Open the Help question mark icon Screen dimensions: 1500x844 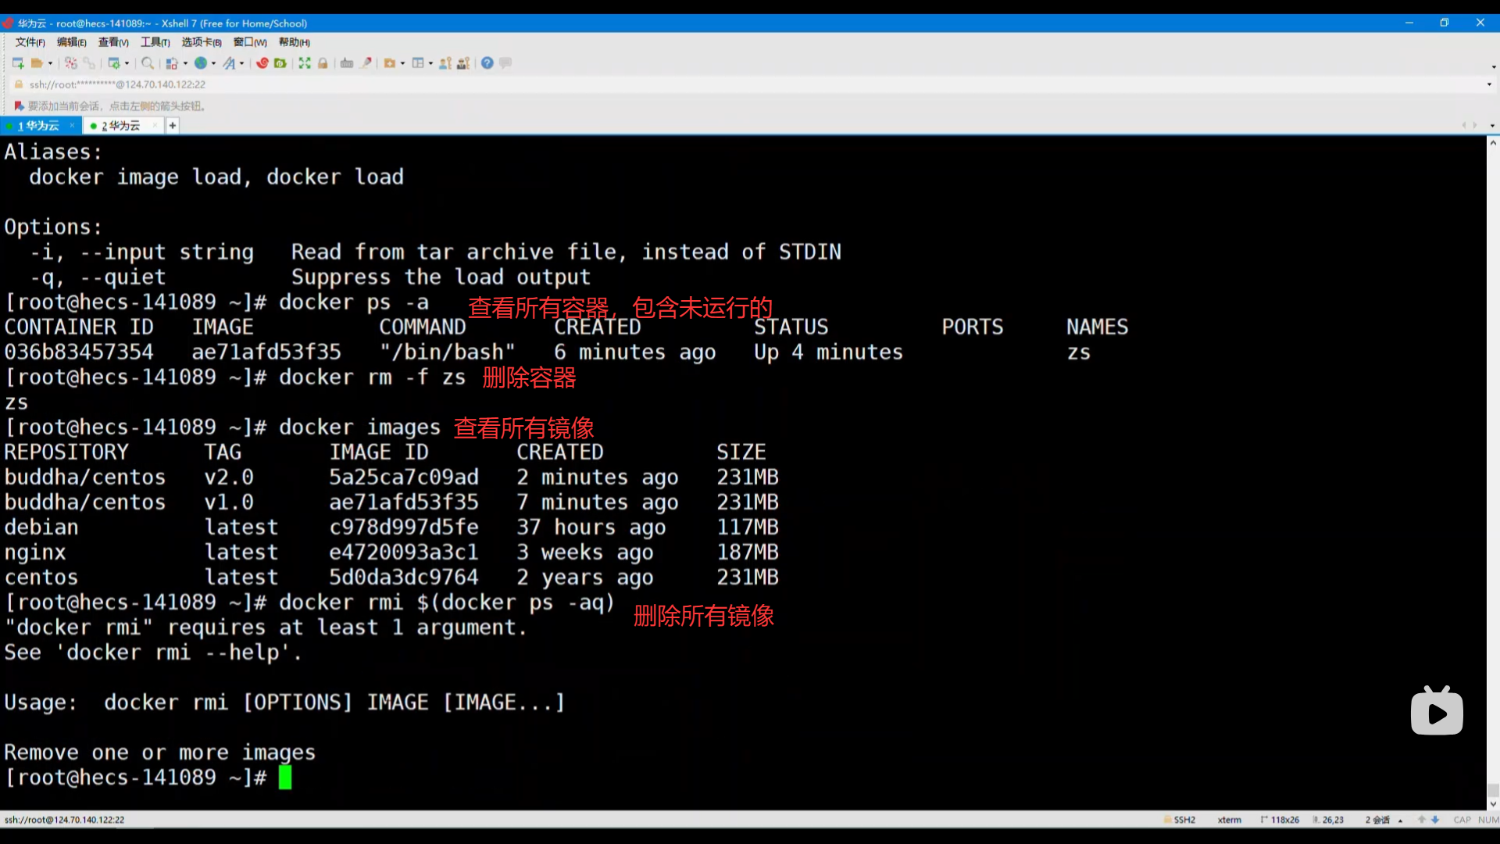[487, 63]
